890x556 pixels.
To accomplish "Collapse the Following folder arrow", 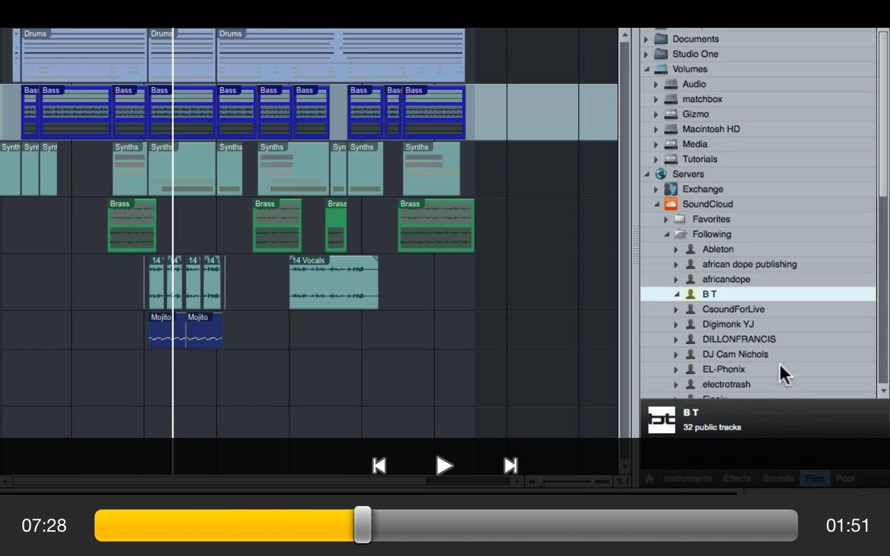I will 666,234.
